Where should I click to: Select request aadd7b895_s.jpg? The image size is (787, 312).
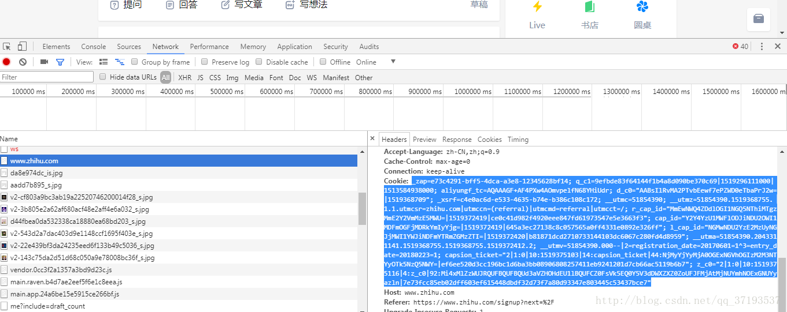(x=179, y=185)
